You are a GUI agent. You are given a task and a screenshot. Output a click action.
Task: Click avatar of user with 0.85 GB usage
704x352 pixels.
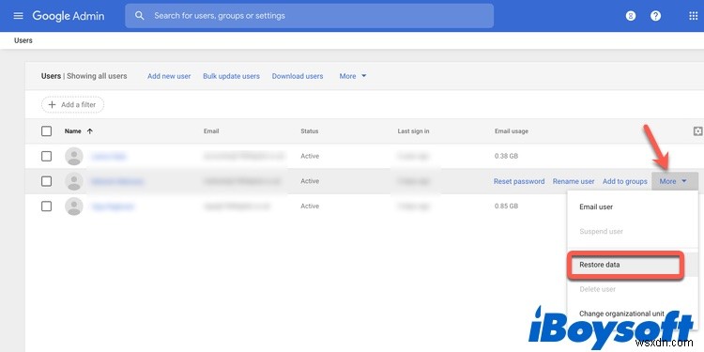pyautogui.click(x=73, y=207)
